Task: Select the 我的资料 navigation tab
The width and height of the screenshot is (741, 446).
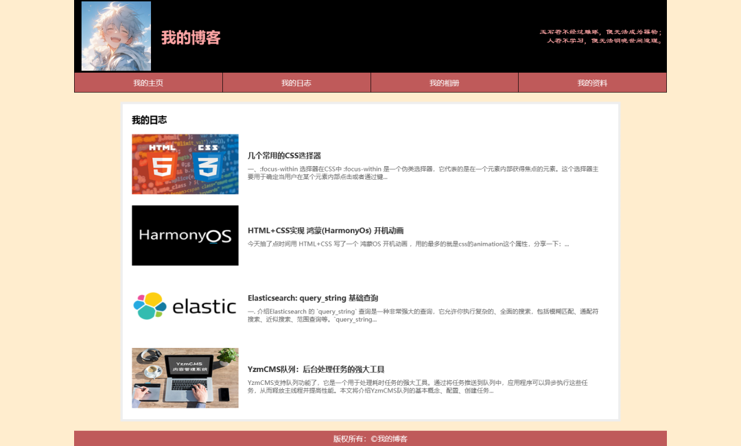Action: click(x=592, y=83)
